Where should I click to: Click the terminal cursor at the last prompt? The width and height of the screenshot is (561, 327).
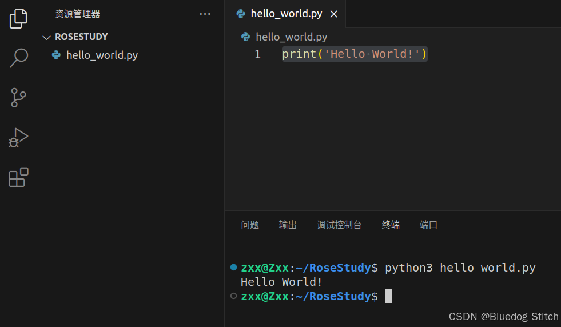pyautogui.click(x=388, y=296)
